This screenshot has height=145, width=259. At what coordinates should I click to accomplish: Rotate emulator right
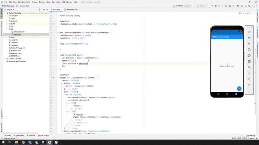pyautogui.click(x=249, y=56)
